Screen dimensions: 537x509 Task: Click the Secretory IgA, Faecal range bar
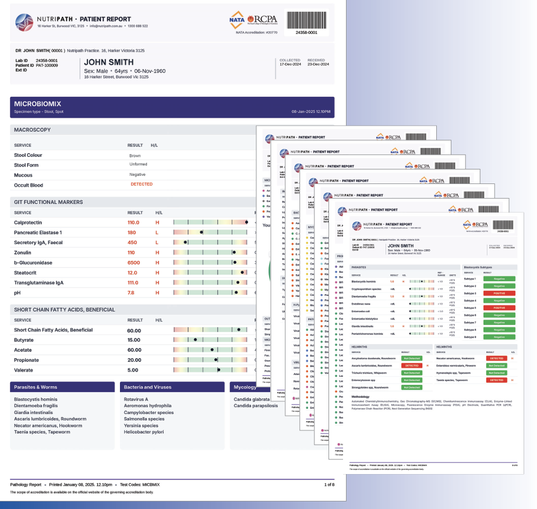click(210, 242)
